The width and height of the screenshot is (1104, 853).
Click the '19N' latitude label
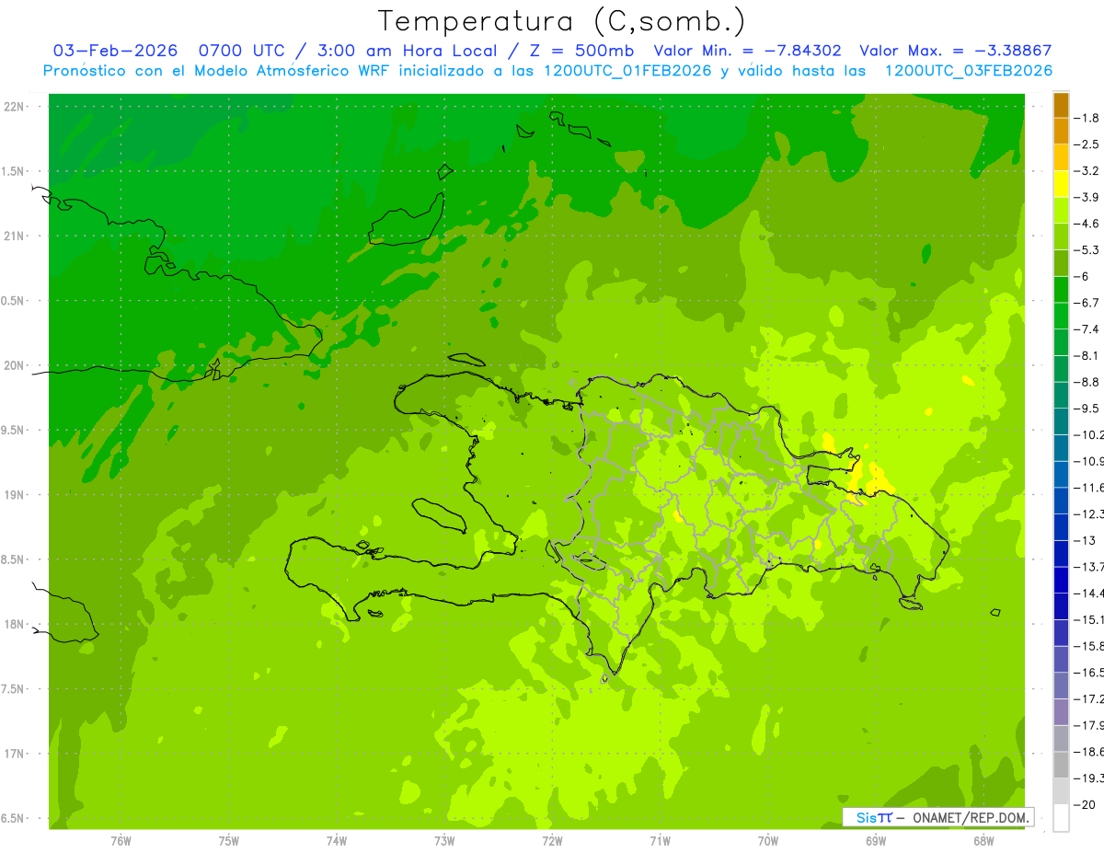(x=14, y=495)
